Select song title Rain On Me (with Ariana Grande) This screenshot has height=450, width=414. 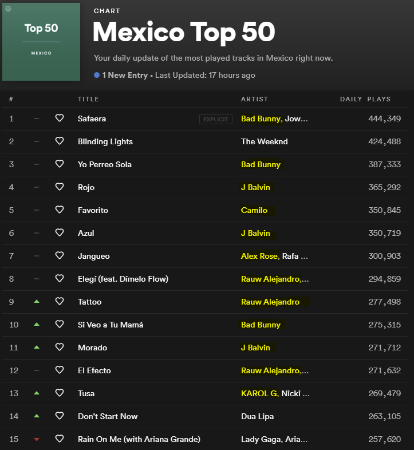[x=139, y=439]
